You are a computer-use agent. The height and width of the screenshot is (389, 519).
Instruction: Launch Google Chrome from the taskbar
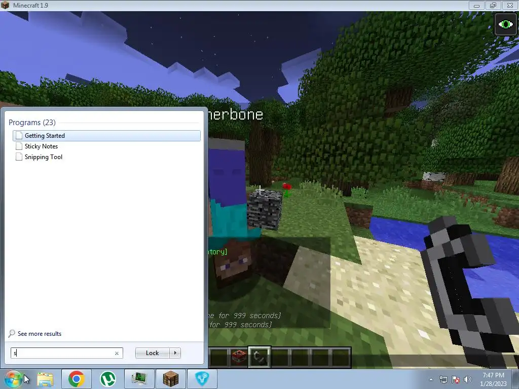click(x=76, y=379)
